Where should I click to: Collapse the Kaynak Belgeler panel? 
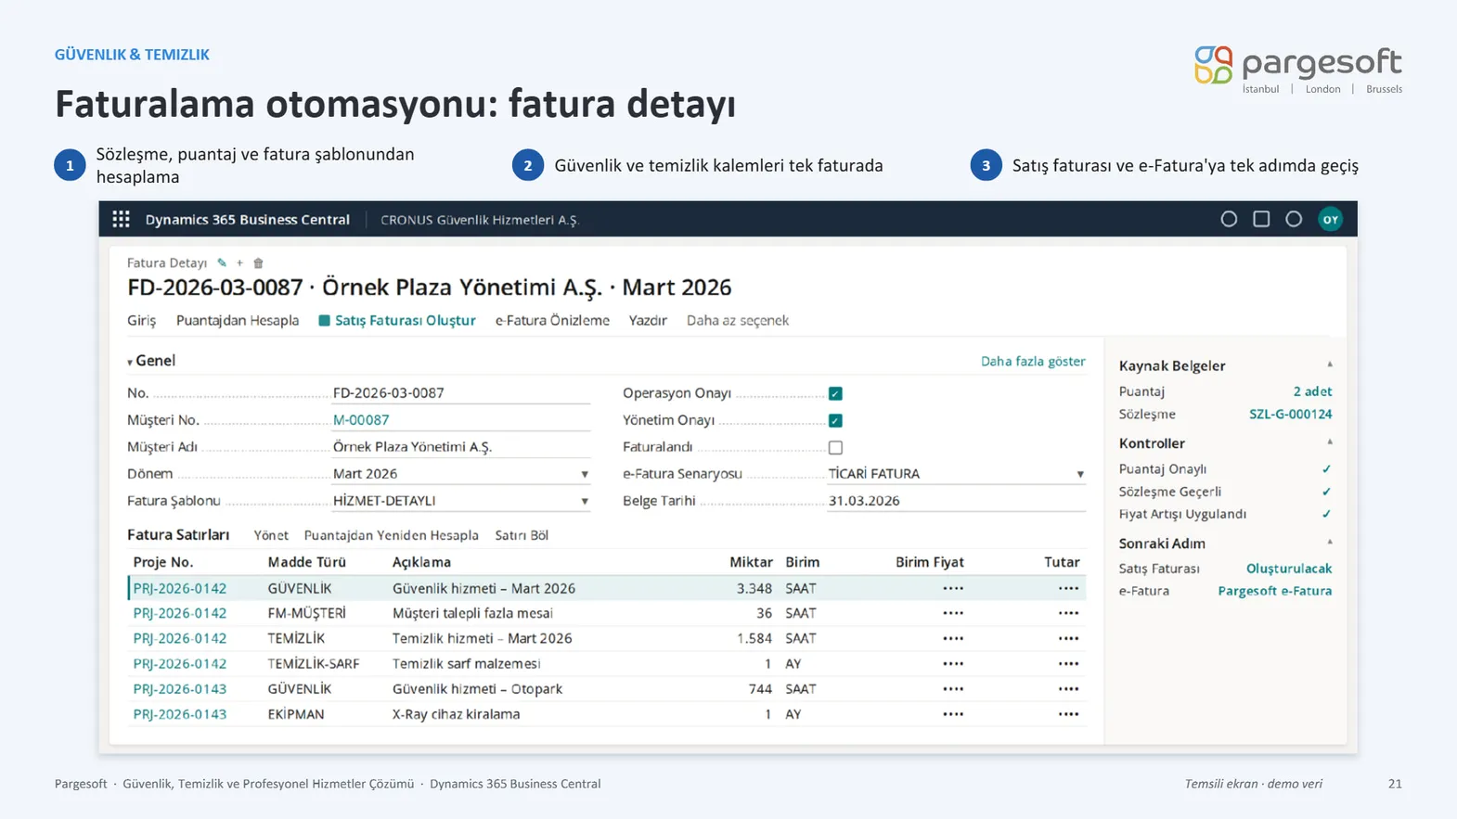pyautogui.click(x=1330, y=365)
